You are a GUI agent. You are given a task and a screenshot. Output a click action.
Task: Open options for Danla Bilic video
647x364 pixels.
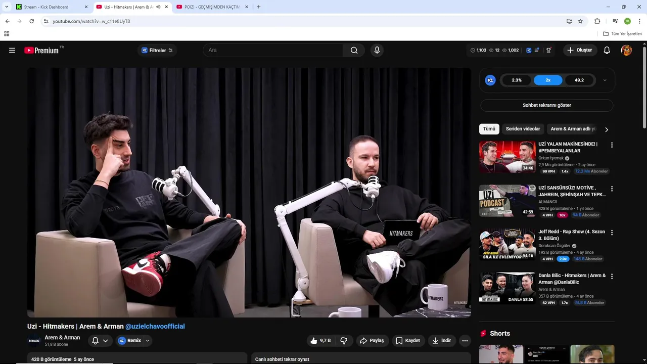point(612,277)
